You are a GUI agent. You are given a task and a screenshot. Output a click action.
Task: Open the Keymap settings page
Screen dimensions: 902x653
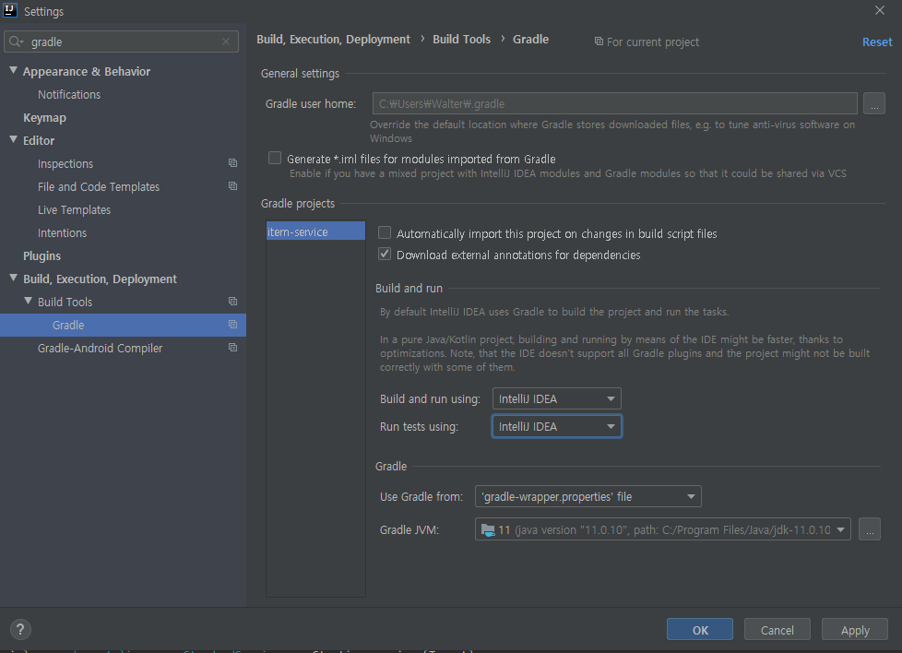[44, 117]
